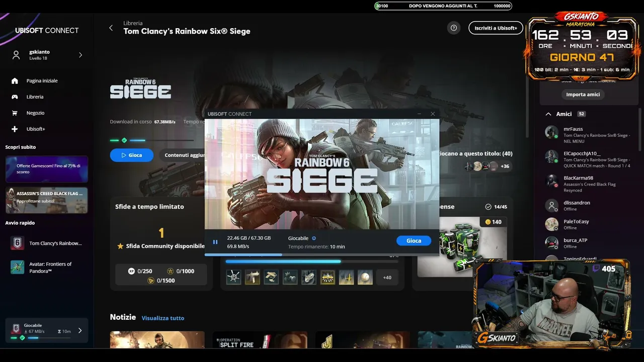This screenshot has width=644, height=362.
Task: Open the help question mark icon
Action: click(454, 28)
